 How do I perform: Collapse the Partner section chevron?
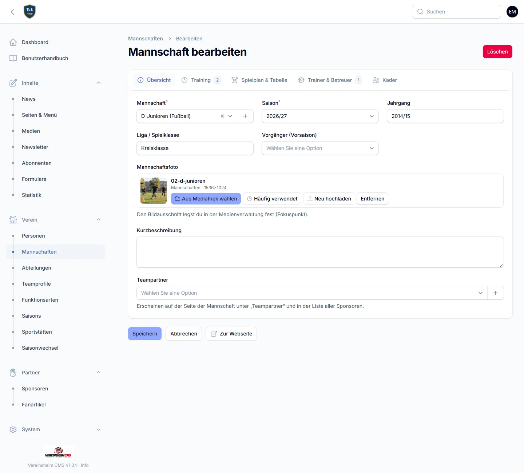pyautogui.click(x=99, y=373)
